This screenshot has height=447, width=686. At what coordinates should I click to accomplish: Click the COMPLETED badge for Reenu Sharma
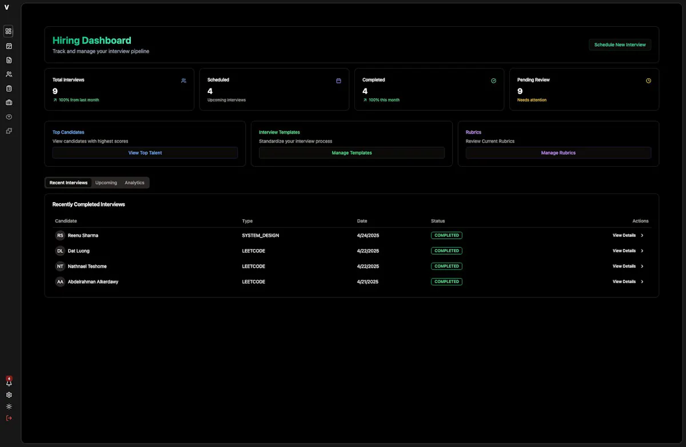click(x=446, y=235)
